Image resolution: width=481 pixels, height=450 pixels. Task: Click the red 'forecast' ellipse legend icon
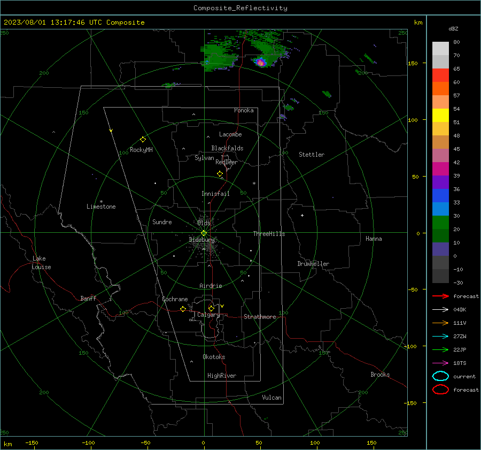coord(440,390)
